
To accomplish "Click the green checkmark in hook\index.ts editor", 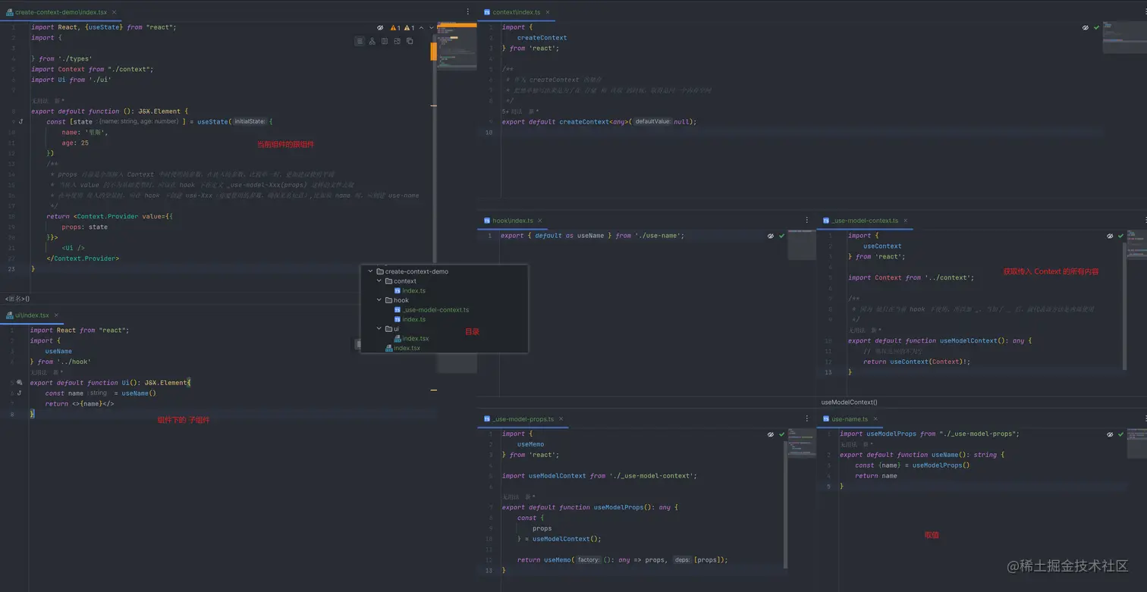I will click(x=781, y=236).
